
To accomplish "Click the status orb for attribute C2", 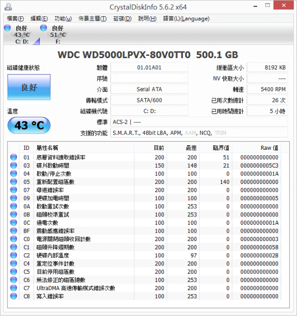I will [x=13, y=255].
